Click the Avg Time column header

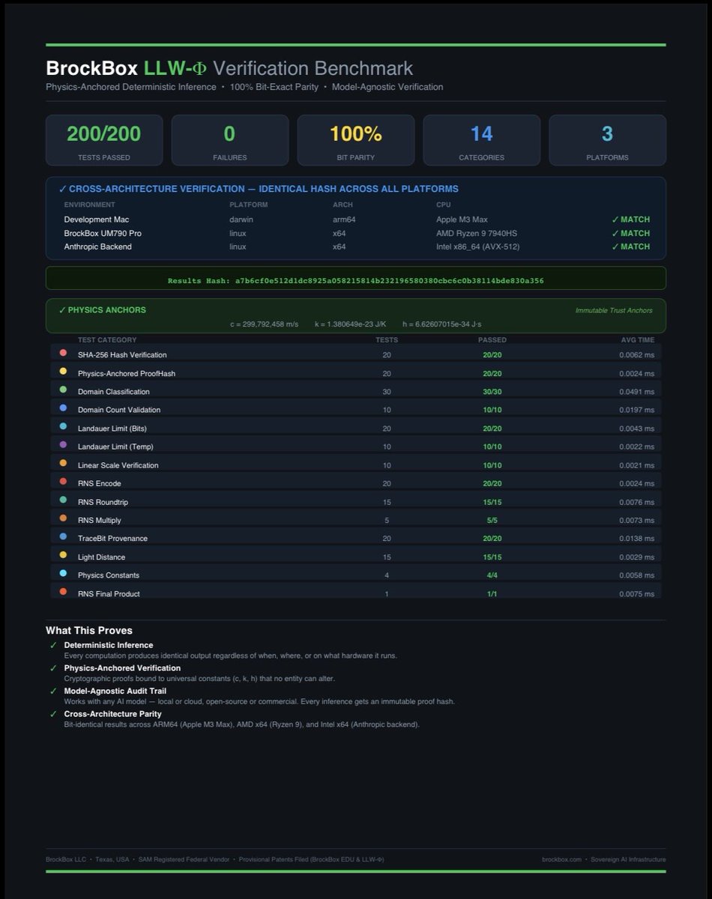point(638,339)
